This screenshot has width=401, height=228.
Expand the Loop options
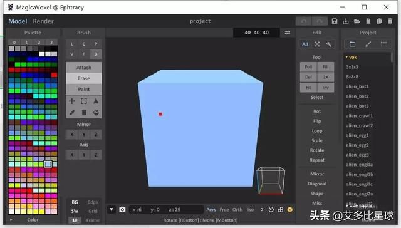tap(317, 131)
